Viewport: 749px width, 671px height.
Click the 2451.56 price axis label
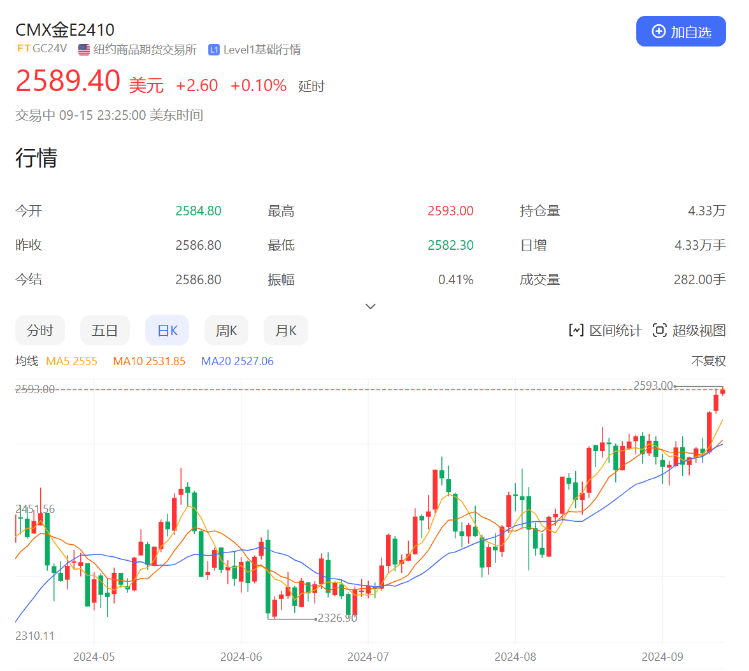pyautogui.click(x=36, y=509)
